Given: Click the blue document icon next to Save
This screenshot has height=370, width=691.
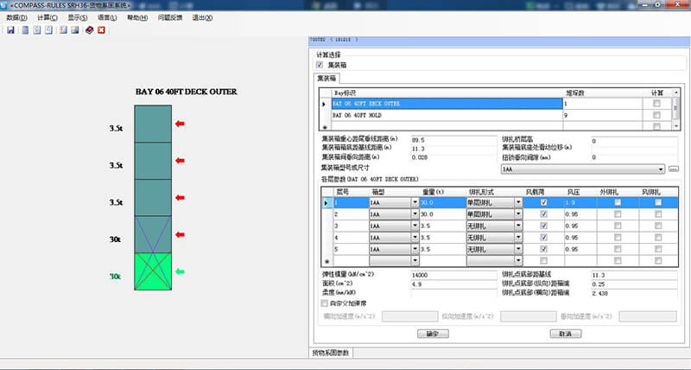Looking at the screenshot, I should pos(25,30).
